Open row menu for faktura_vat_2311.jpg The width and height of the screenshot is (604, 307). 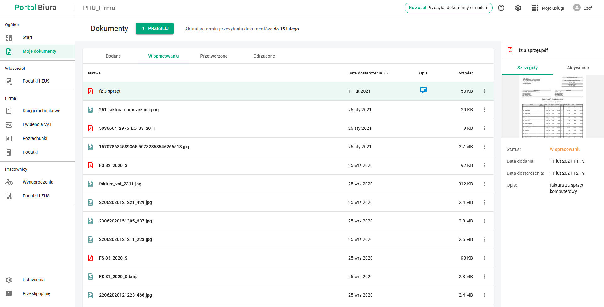click(x=484, y=184)
